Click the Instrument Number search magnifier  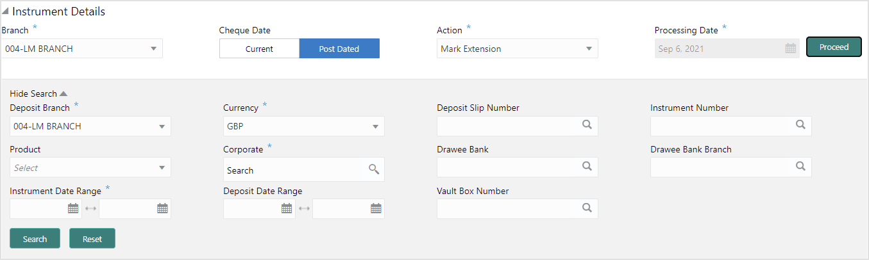point(800,125)
